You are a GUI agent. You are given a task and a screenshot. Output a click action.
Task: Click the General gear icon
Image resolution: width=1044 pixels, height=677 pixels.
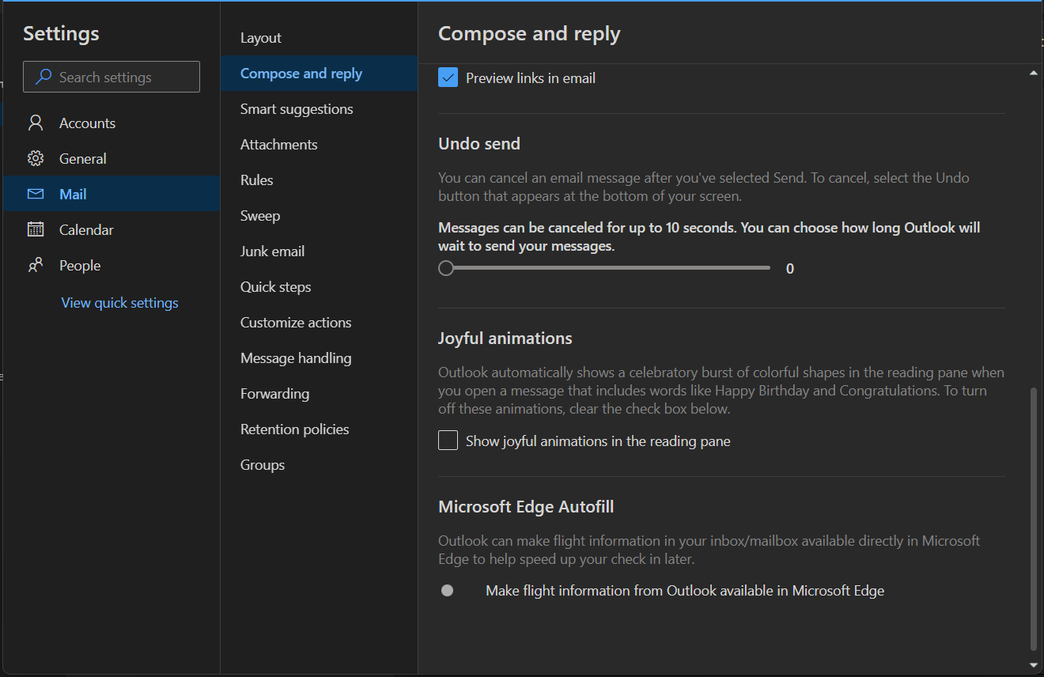(x=36, y=158)
